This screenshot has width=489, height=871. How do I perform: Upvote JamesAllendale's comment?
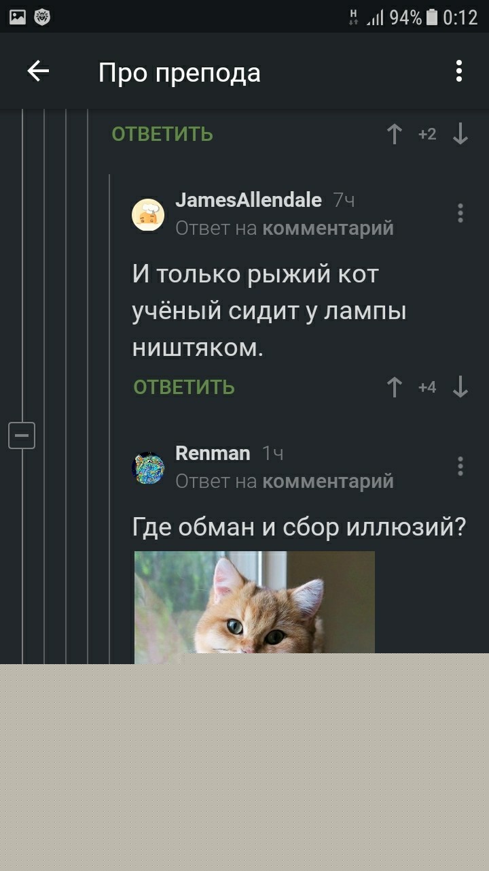coord(394,387)
